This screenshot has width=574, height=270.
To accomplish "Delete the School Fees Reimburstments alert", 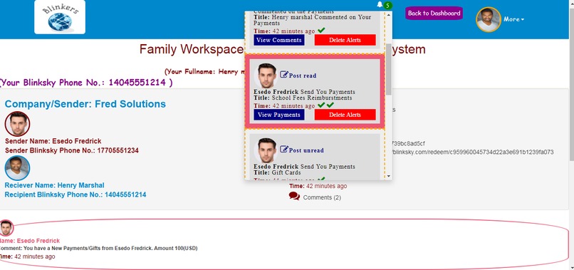I will click(x=345, y=115).
